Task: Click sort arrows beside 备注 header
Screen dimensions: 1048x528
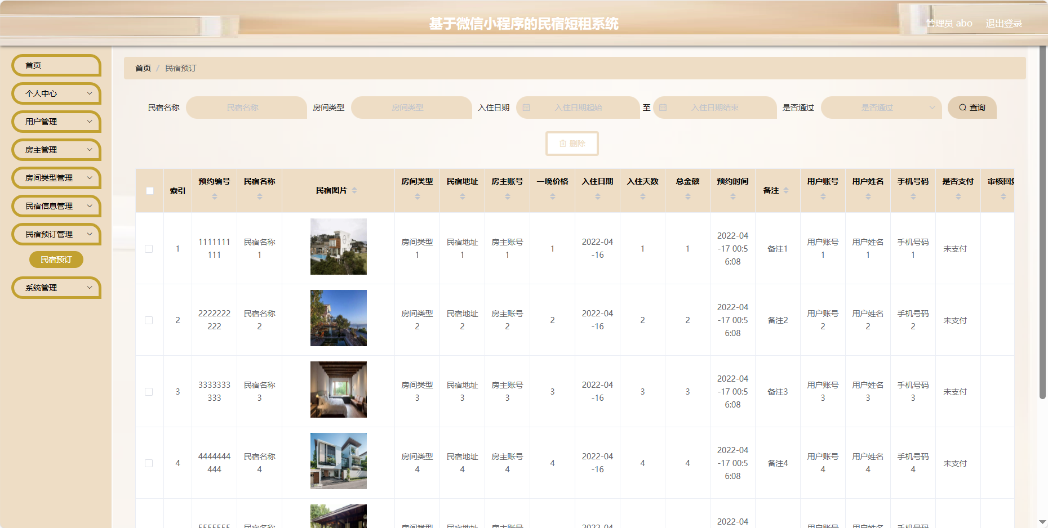Action: tap(786, 190)
